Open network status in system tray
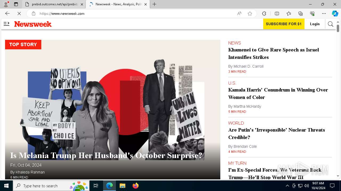This screenshot has height=191, width=341. 300,186
